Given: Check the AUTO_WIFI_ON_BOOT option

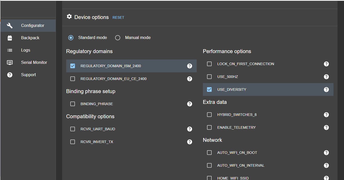Looking at the screenshot, I should tap(209, 153).
